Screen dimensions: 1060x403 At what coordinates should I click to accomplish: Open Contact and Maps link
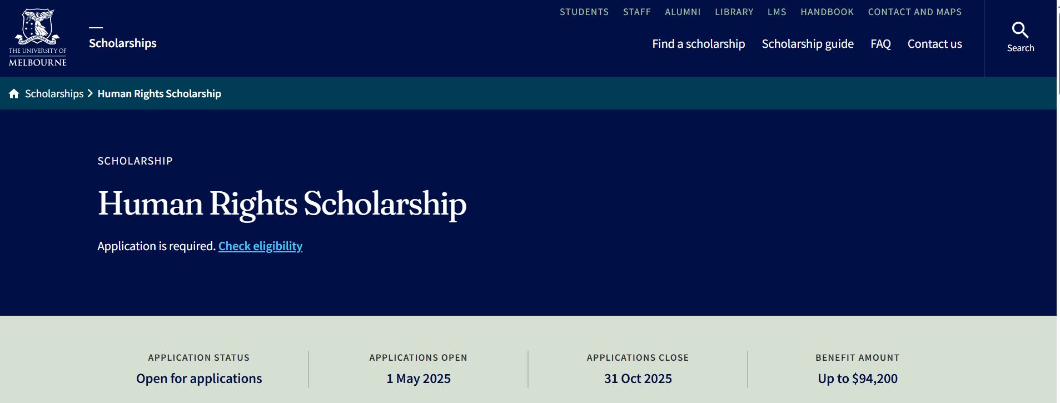[x=915, y=12]
